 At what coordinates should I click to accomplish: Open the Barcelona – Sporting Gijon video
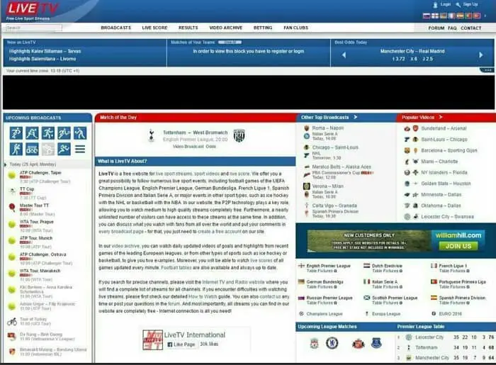(x=449, y=150)
